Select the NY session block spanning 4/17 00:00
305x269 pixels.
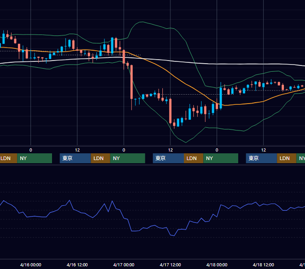[x=127, y=158]
